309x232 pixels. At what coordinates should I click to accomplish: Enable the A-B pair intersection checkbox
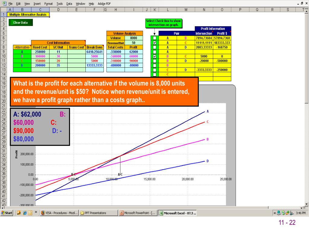click(x=154, y=38)
